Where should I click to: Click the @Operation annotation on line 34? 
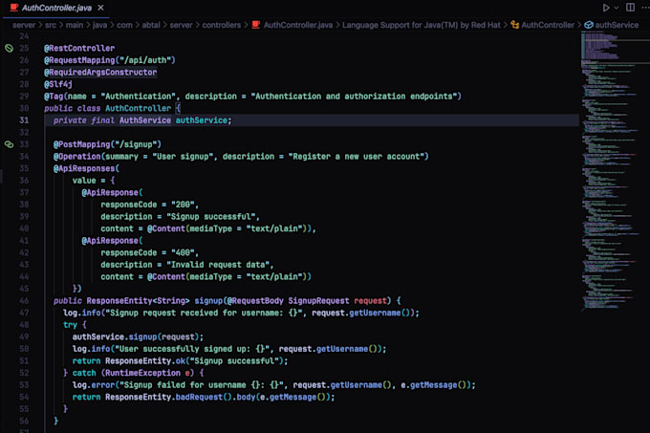[x=77, y=156]
